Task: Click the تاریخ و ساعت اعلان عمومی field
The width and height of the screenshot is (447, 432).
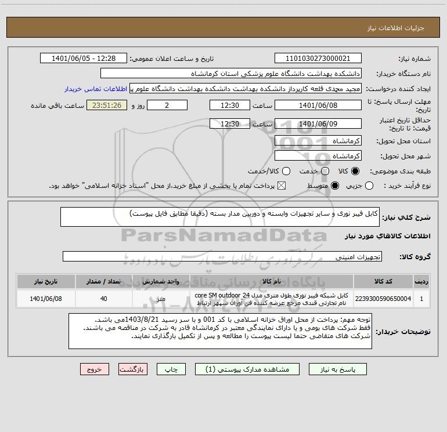Action: tap(84, 59)
